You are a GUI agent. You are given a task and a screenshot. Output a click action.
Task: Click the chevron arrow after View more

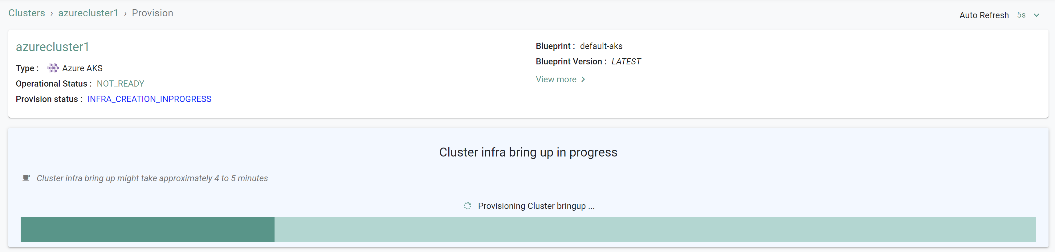pyautogui.click(x=583, y=79)
